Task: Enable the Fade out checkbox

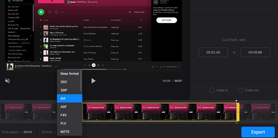Action: [240, 90]
